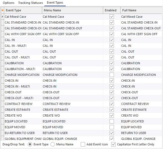Viewport: 163px width, 149px height.
Task: Uncheck Enabled for Cal Mixed Case
Action: tap(112, 17)
